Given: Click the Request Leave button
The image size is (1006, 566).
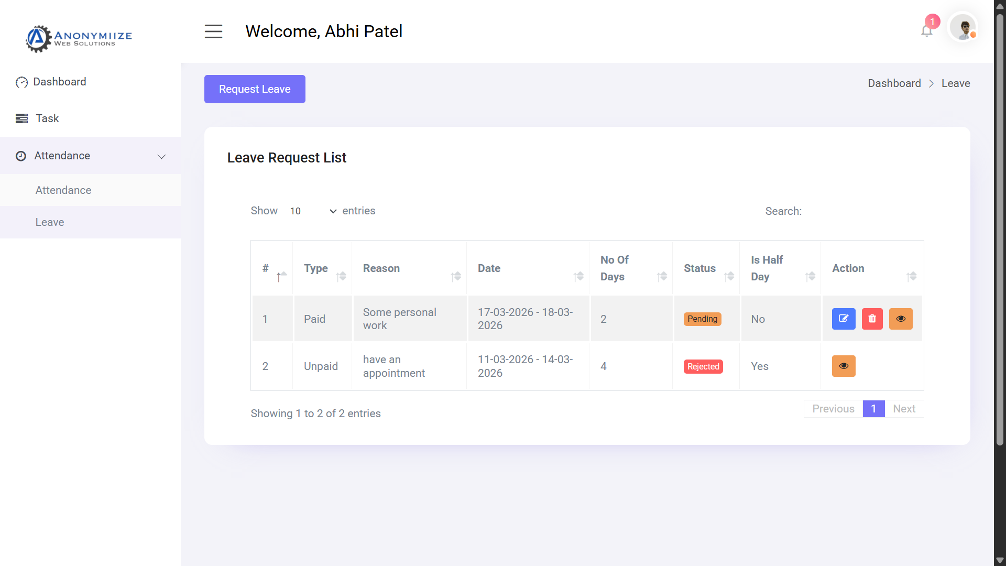Looking at the screenshot, I should coord(255,89).
